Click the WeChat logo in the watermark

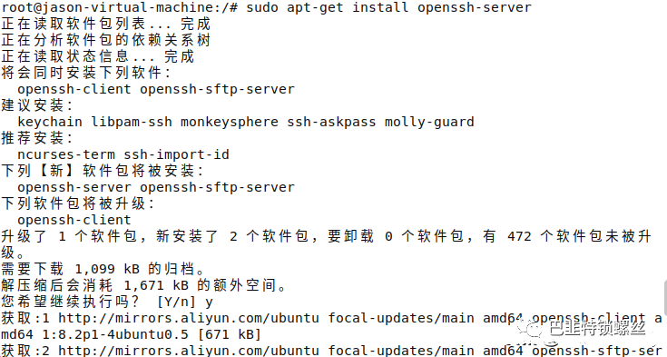click(529, 330)
